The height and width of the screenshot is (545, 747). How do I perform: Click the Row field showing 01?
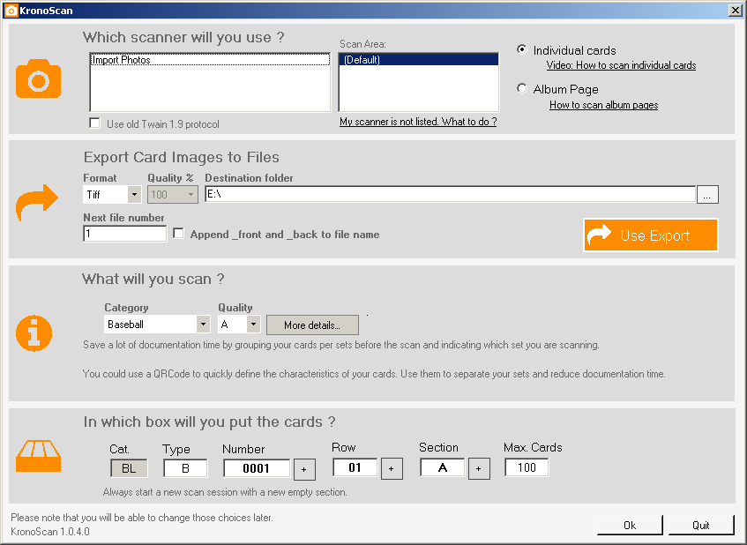tap(355, 467)
